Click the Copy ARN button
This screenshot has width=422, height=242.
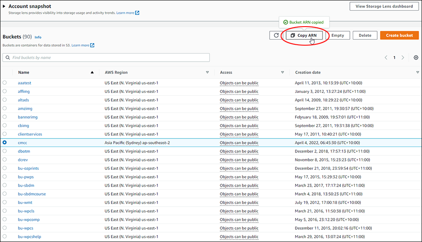(x=304, y=35)
